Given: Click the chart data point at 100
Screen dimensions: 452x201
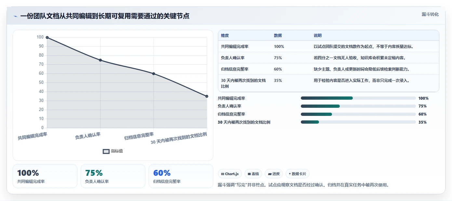Looking at the screenshot, I should (x=47, y=38).
